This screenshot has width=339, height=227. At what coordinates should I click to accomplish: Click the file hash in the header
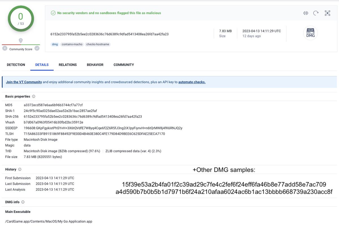click(110, 34)
